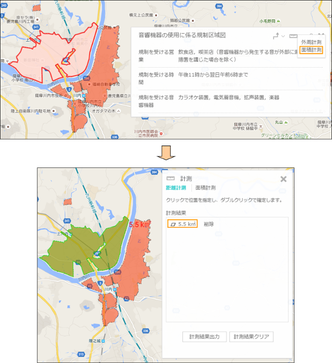Switch to the 距離計測 tab

tap(176, 187)
